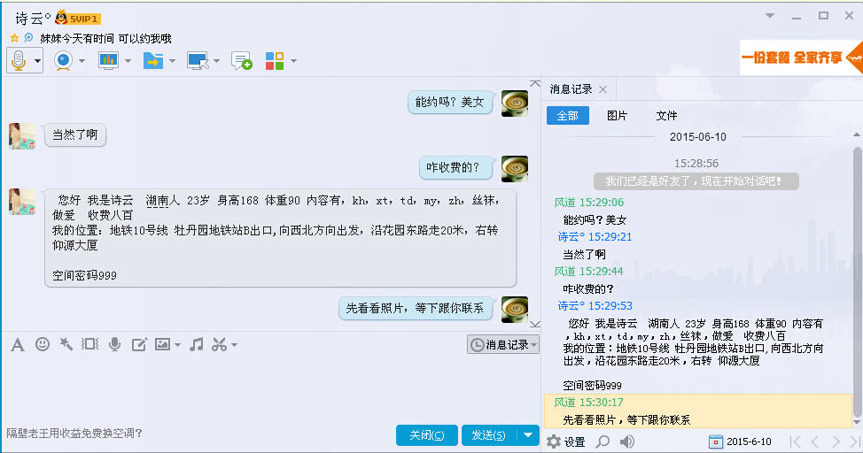Open font settings with A icon
863x453 pixels.
pos(18,345)
